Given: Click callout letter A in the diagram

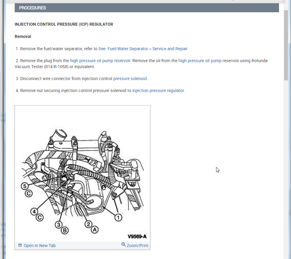Looking at the screenshot, I should click(x=95, y=230).
